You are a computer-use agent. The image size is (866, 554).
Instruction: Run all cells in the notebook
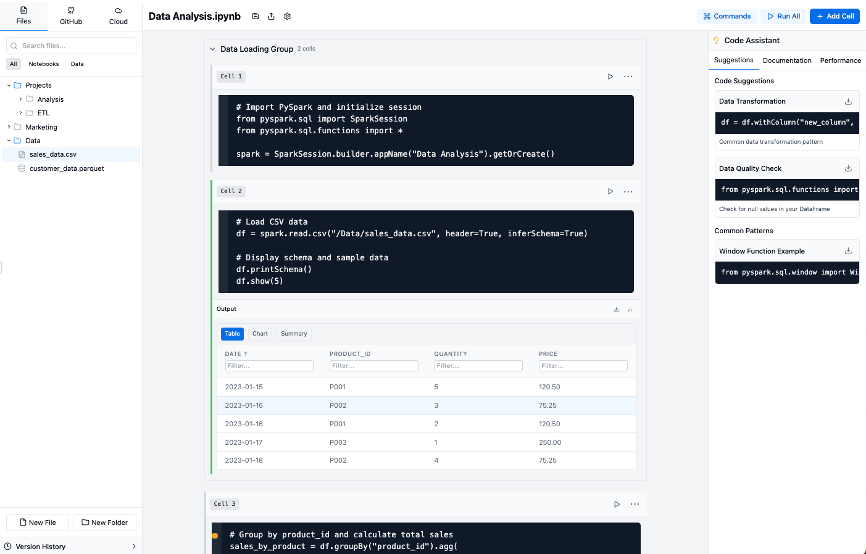(783, 16)
